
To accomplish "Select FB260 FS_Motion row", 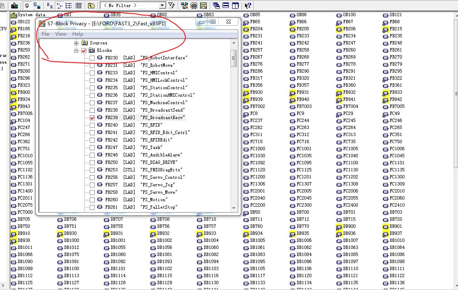I will (132, 200).
